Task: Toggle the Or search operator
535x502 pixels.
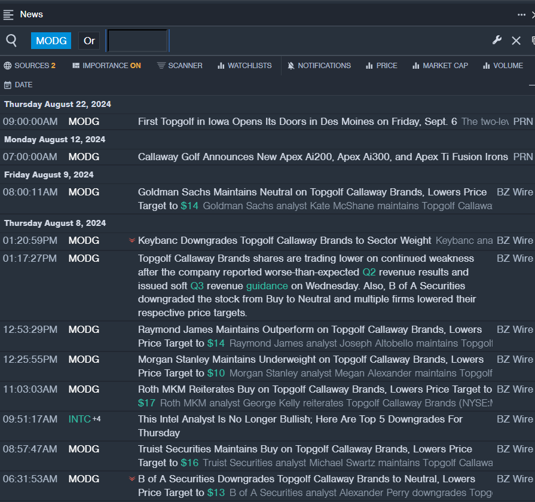Action: pos(89,41)
